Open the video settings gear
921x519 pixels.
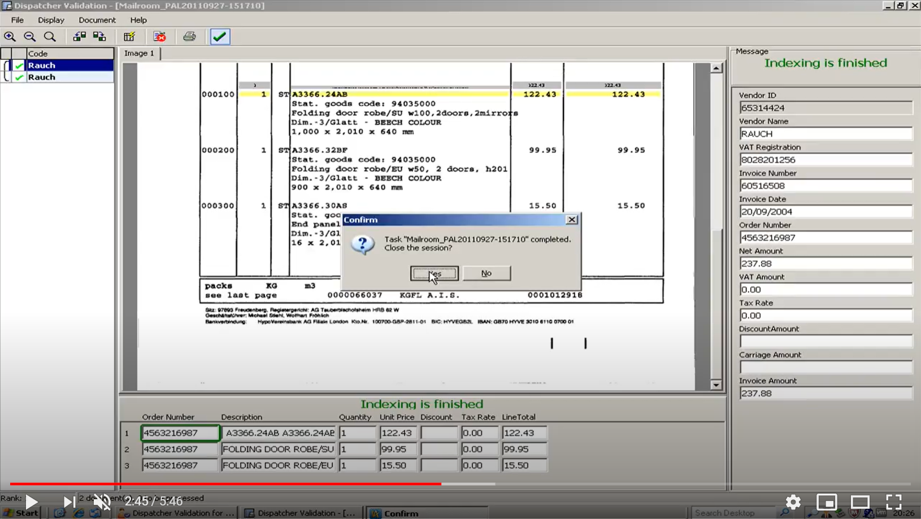click(x=793, y=501)
